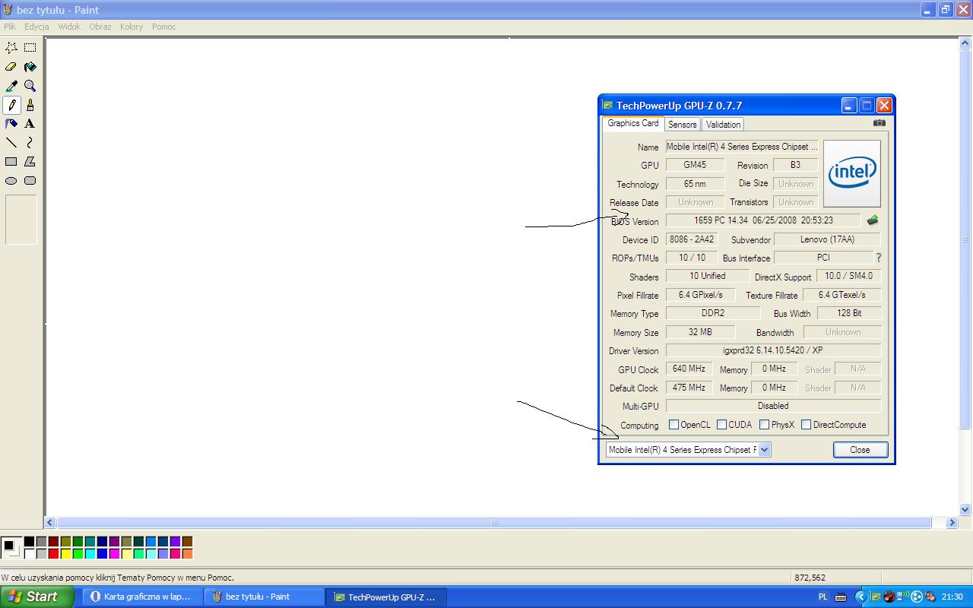Select the straight Line tool
Image resolution: width=973 pixels, height=608 pixels.
(x=11, y=143)
